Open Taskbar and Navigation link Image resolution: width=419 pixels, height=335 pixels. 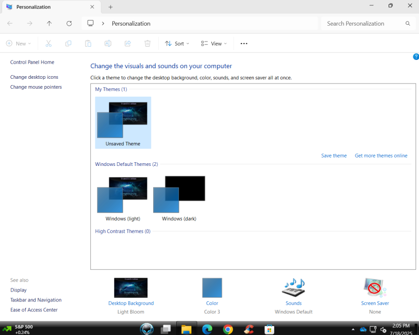(36, 300)
